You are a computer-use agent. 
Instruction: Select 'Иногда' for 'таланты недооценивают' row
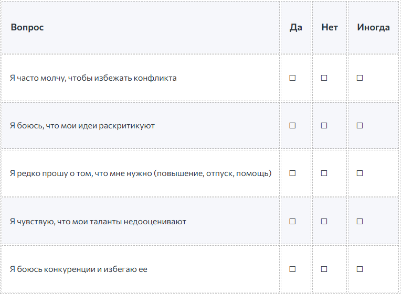point(360,222)
